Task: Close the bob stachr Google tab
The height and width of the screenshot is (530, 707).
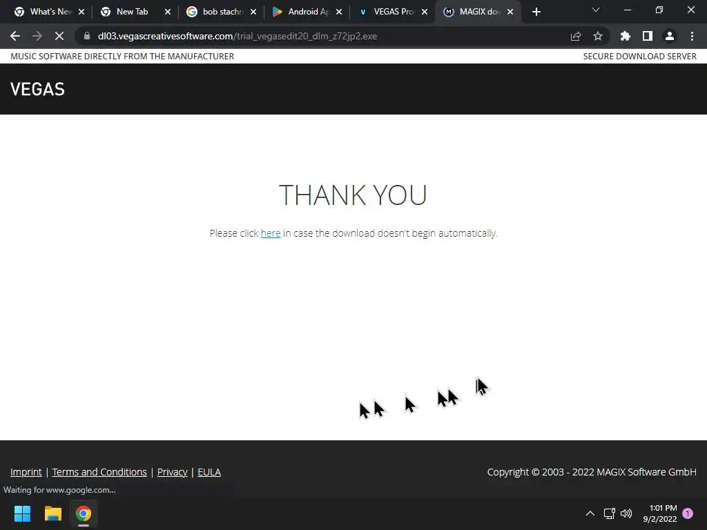Action: (253, 12)
